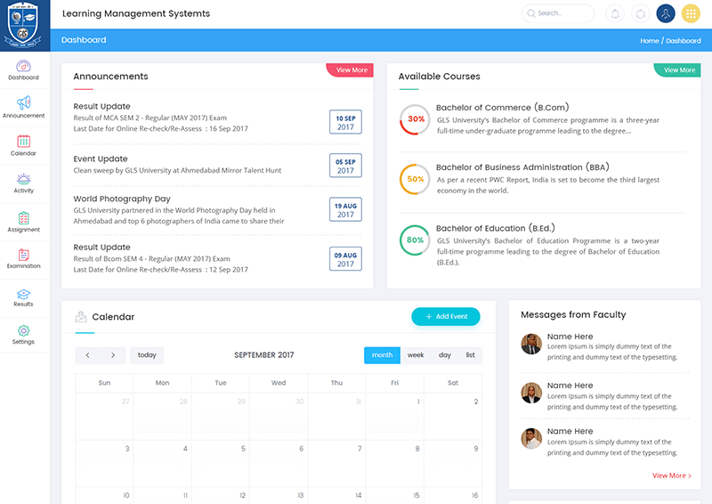Click the Add Event button
Viewport: 712px width, 504px height.
click(x=446, y=317)
